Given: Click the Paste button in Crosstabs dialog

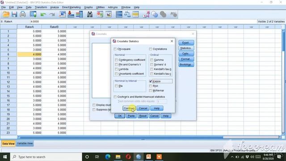Looking at the screenshot, I should [x=131, y=116].
